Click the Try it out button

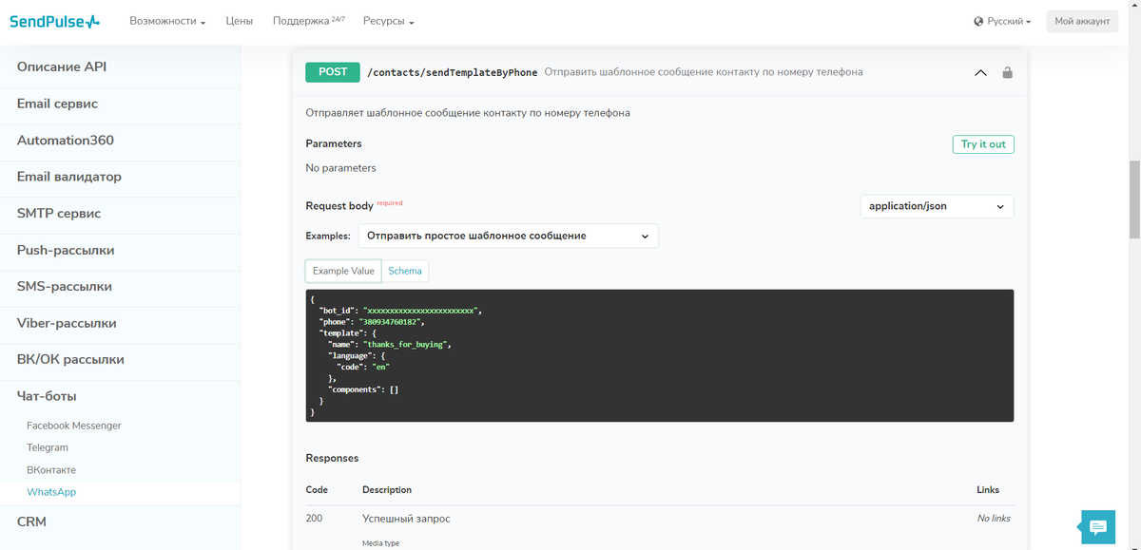click(x=983, y=144)
